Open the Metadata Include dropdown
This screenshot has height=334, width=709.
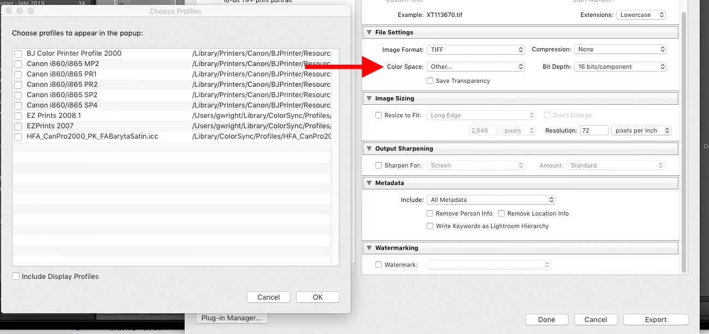[491, 200]
